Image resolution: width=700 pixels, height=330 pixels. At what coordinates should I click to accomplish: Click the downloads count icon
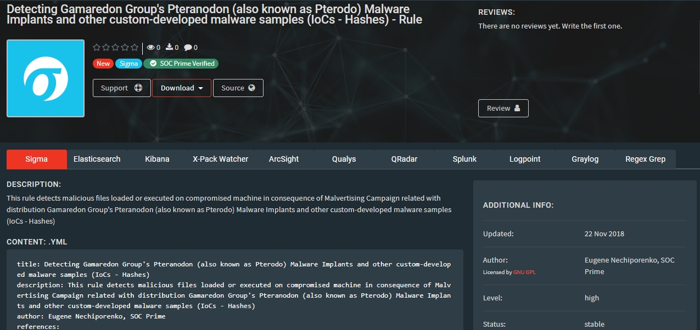click(x=170, y=48)
